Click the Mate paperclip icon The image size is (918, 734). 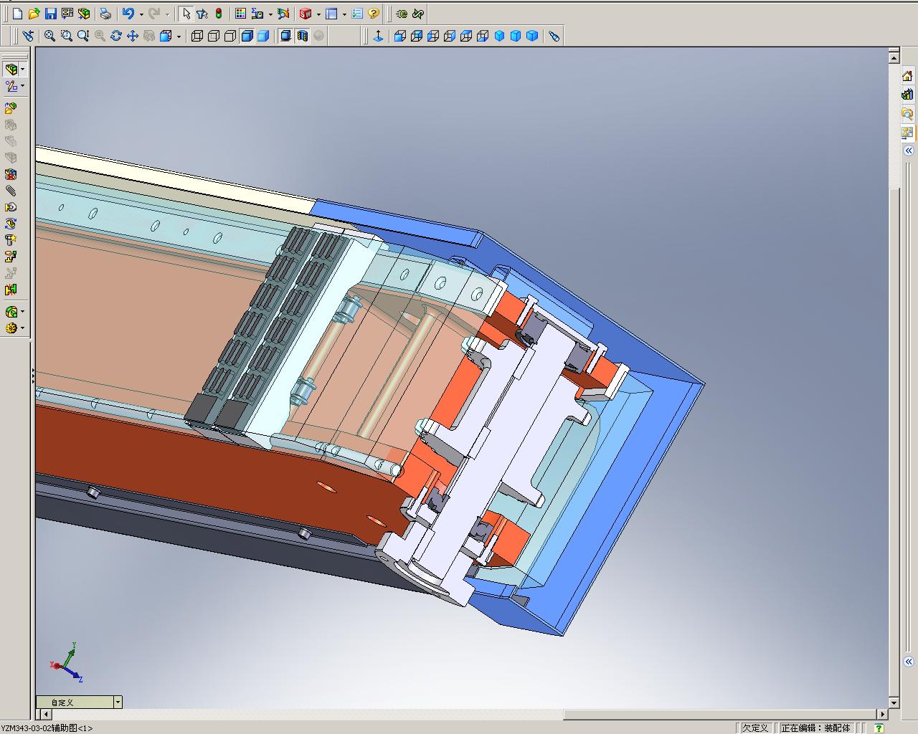(11, 191)
